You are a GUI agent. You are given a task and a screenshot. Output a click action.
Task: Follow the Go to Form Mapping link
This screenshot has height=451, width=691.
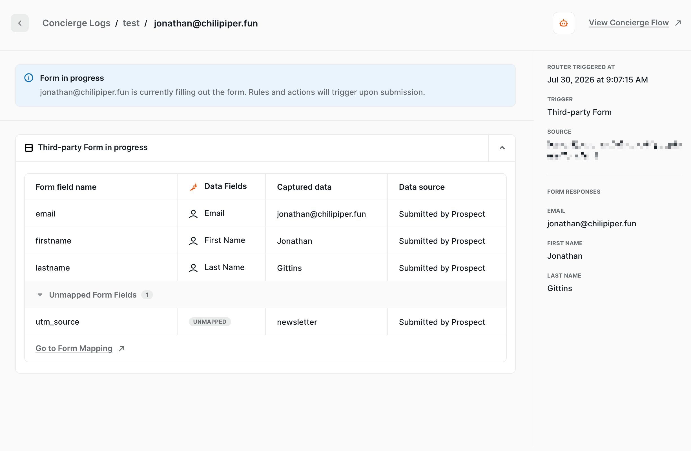click(x=74, y=348)
